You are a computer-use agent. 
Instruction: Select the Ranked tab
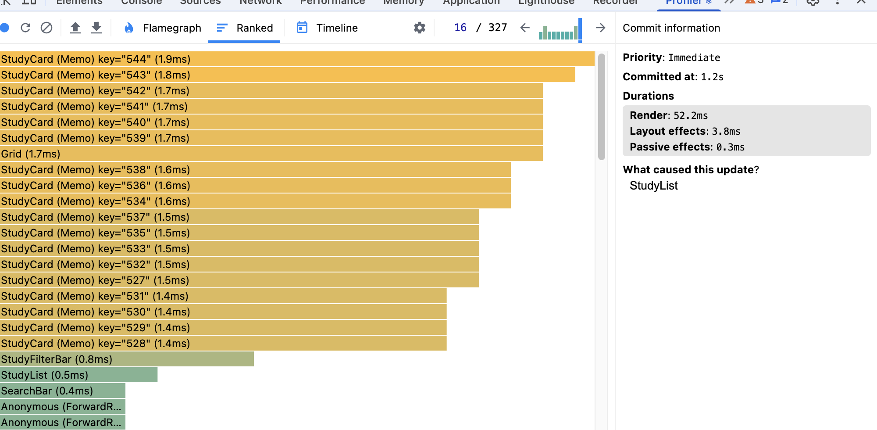245,28
